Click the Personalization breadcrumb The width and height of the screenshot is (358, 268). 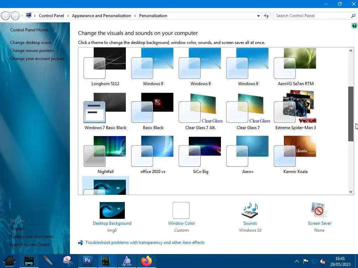pos(153,16)
